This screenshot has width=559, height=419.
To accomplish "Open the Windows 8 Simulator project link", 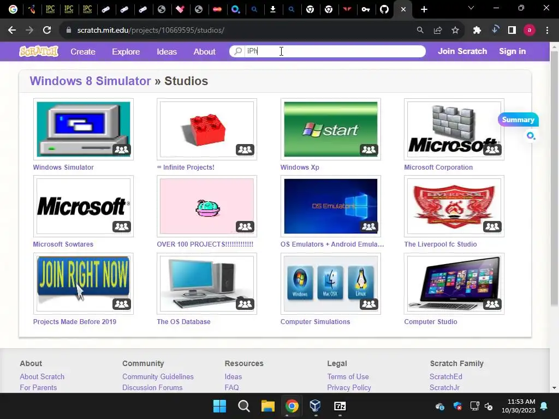I will 90,81.
